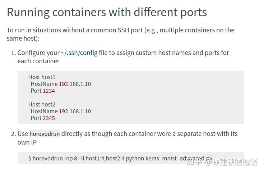Click the Zhihu watermark author name
Viewport: 264px width, 173px height.
tap(235, 162)
